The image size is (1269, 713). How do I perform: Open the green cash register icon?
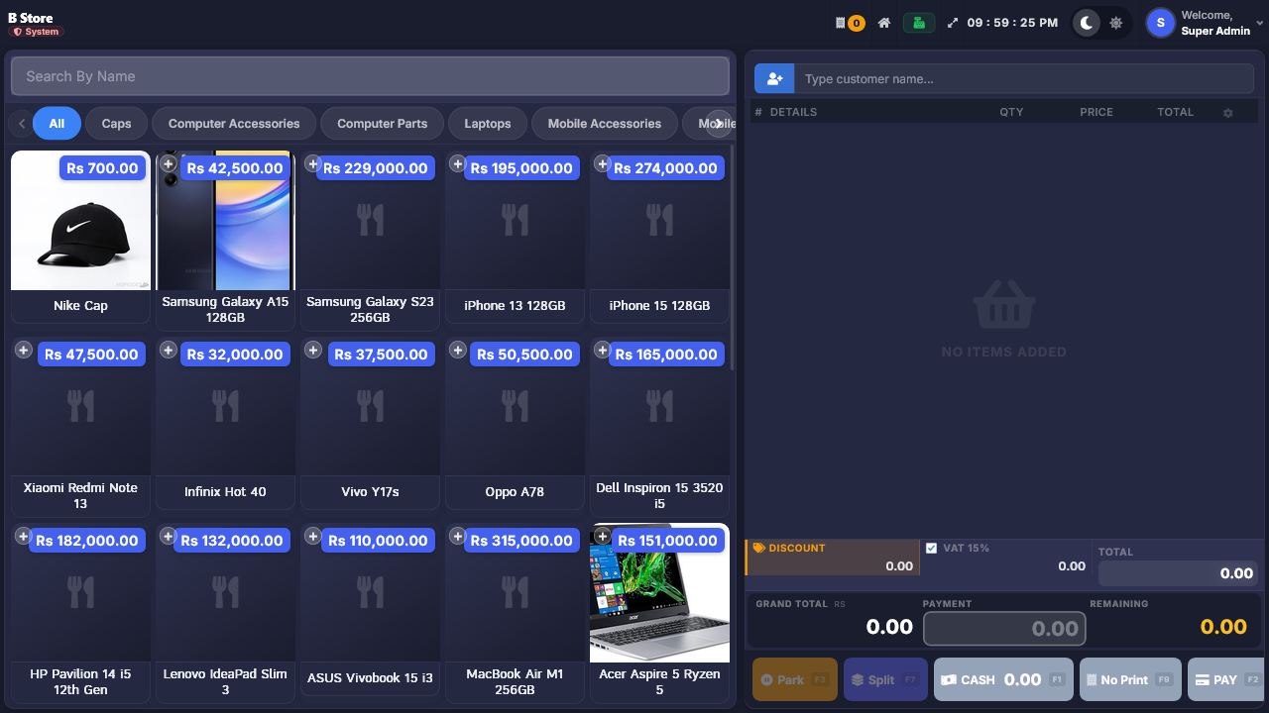(x=919, y=23)
